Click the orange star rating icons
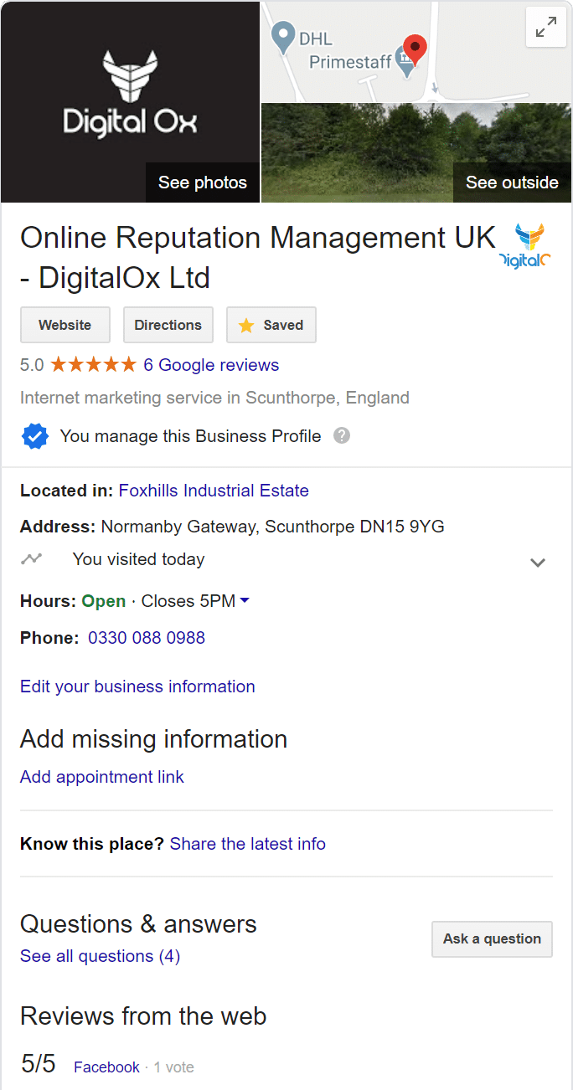Image resolution: width=573 pixels, height=1090 pixels. pyautogui.click(x=92, y=364)
